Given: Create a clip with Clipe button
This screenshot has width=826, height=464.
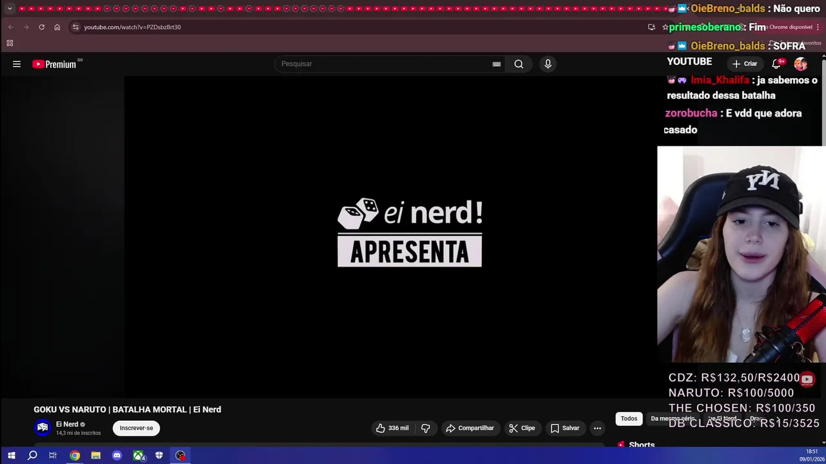Looking at the screenshot, I should click(521, 428).
